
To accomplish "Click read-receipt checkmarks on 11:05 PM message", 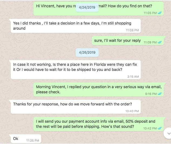I will click(160, 13).
